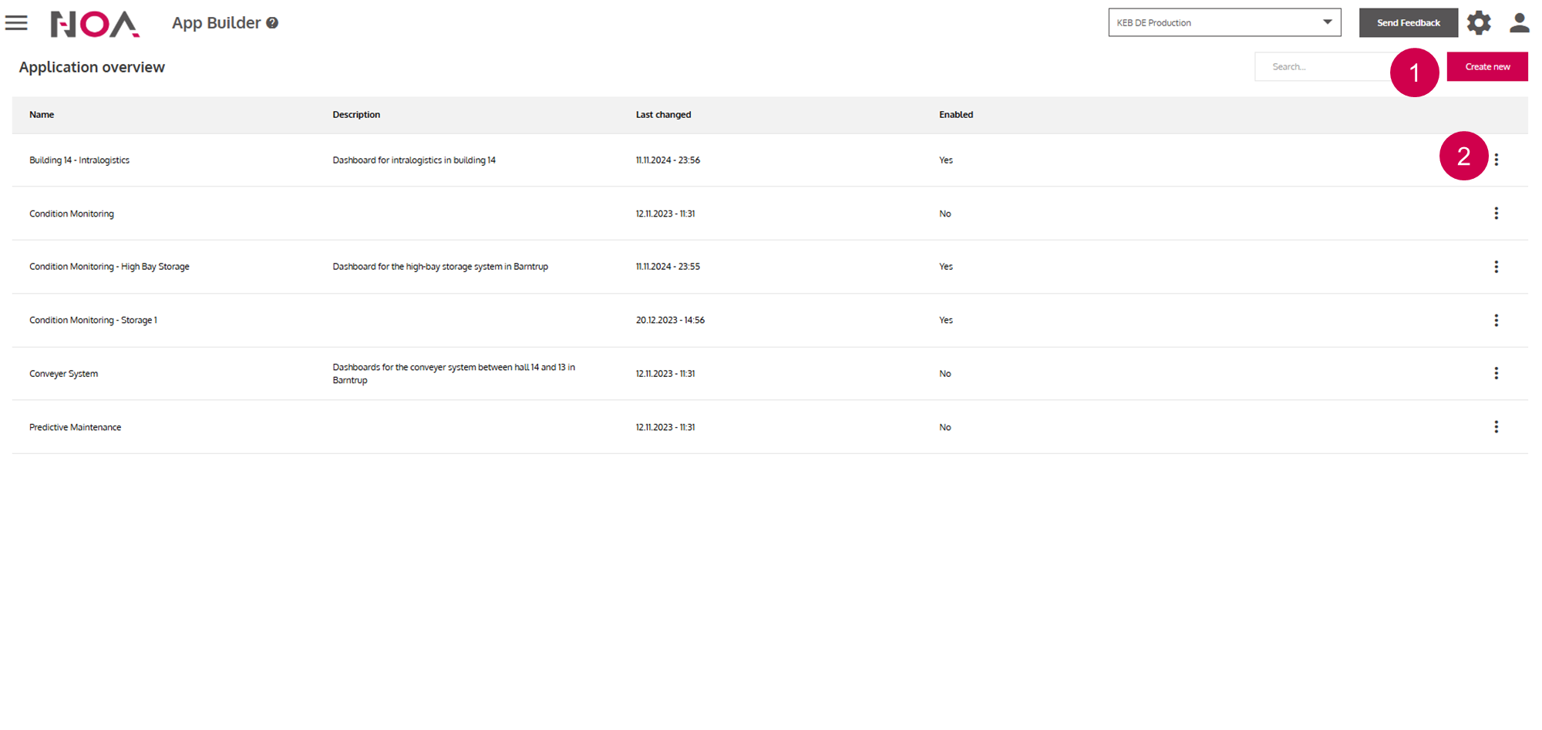1542x730 pixels.
Task: Open the user account profile icon
Action: 1519,23
